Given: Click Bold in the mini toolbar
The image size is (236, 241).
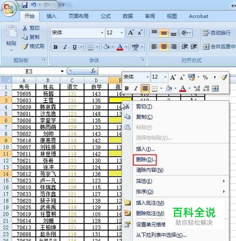Looking at the screenshot, I should point(126,89).
